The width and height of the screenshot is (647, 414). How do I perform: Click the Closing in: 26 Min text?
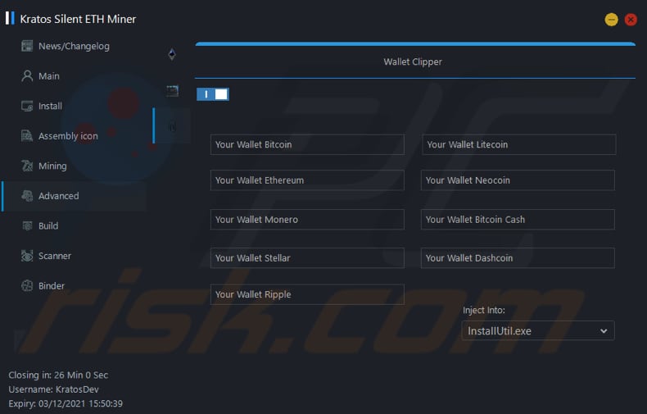coord(58,375)
